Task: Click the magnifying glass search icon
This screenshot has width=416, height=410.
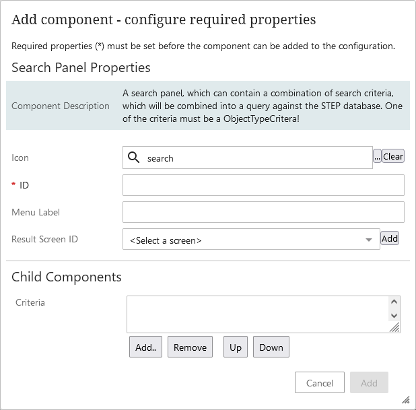Action: click(133, 158)
